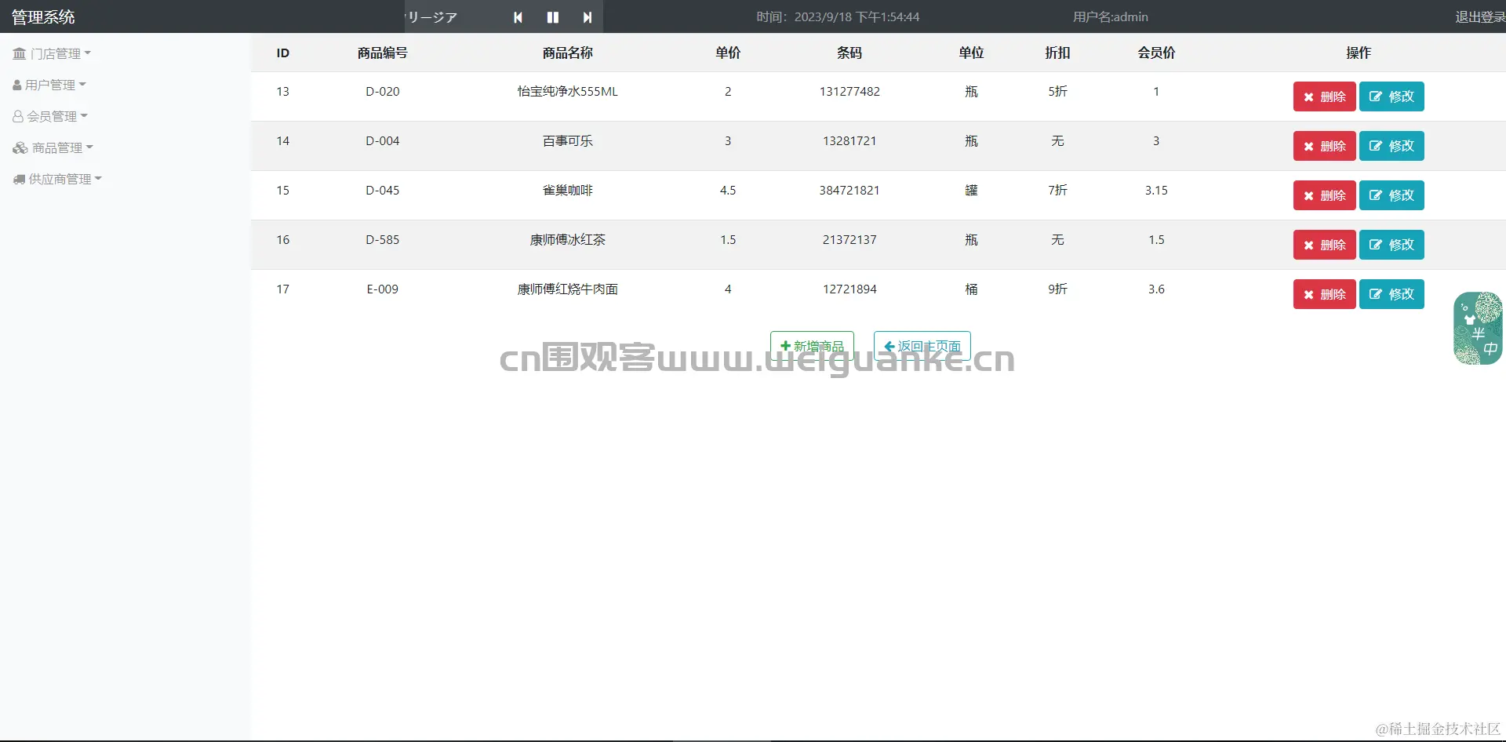Screen dimensions: 1506x742
Task: Click the 会员价 column header
Action: [x=1156, y=53]
